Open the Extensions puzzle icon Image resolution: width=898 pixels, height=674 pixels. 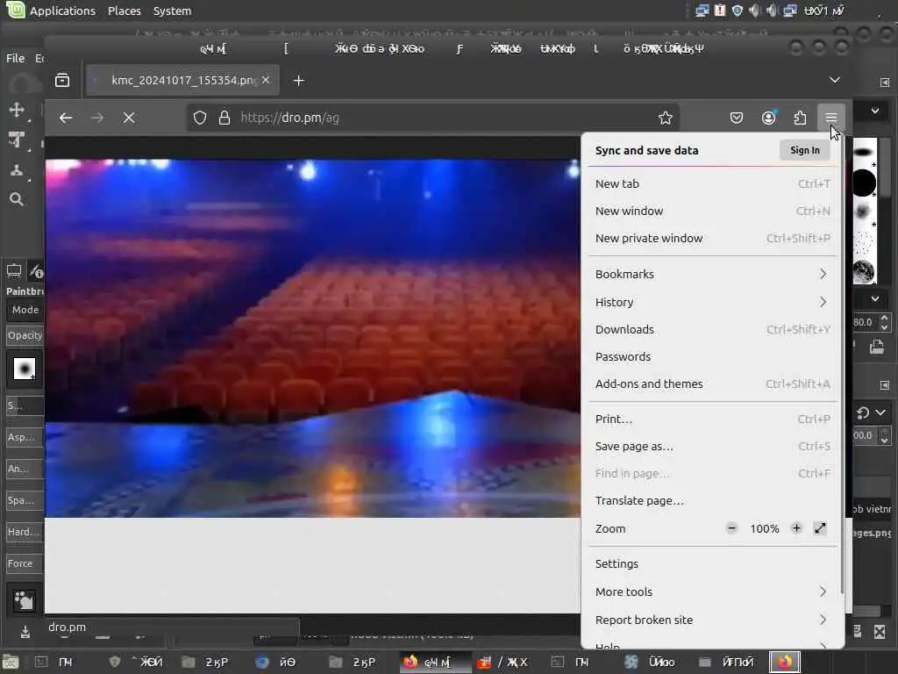pyautogui.click(x=800, y=118)
